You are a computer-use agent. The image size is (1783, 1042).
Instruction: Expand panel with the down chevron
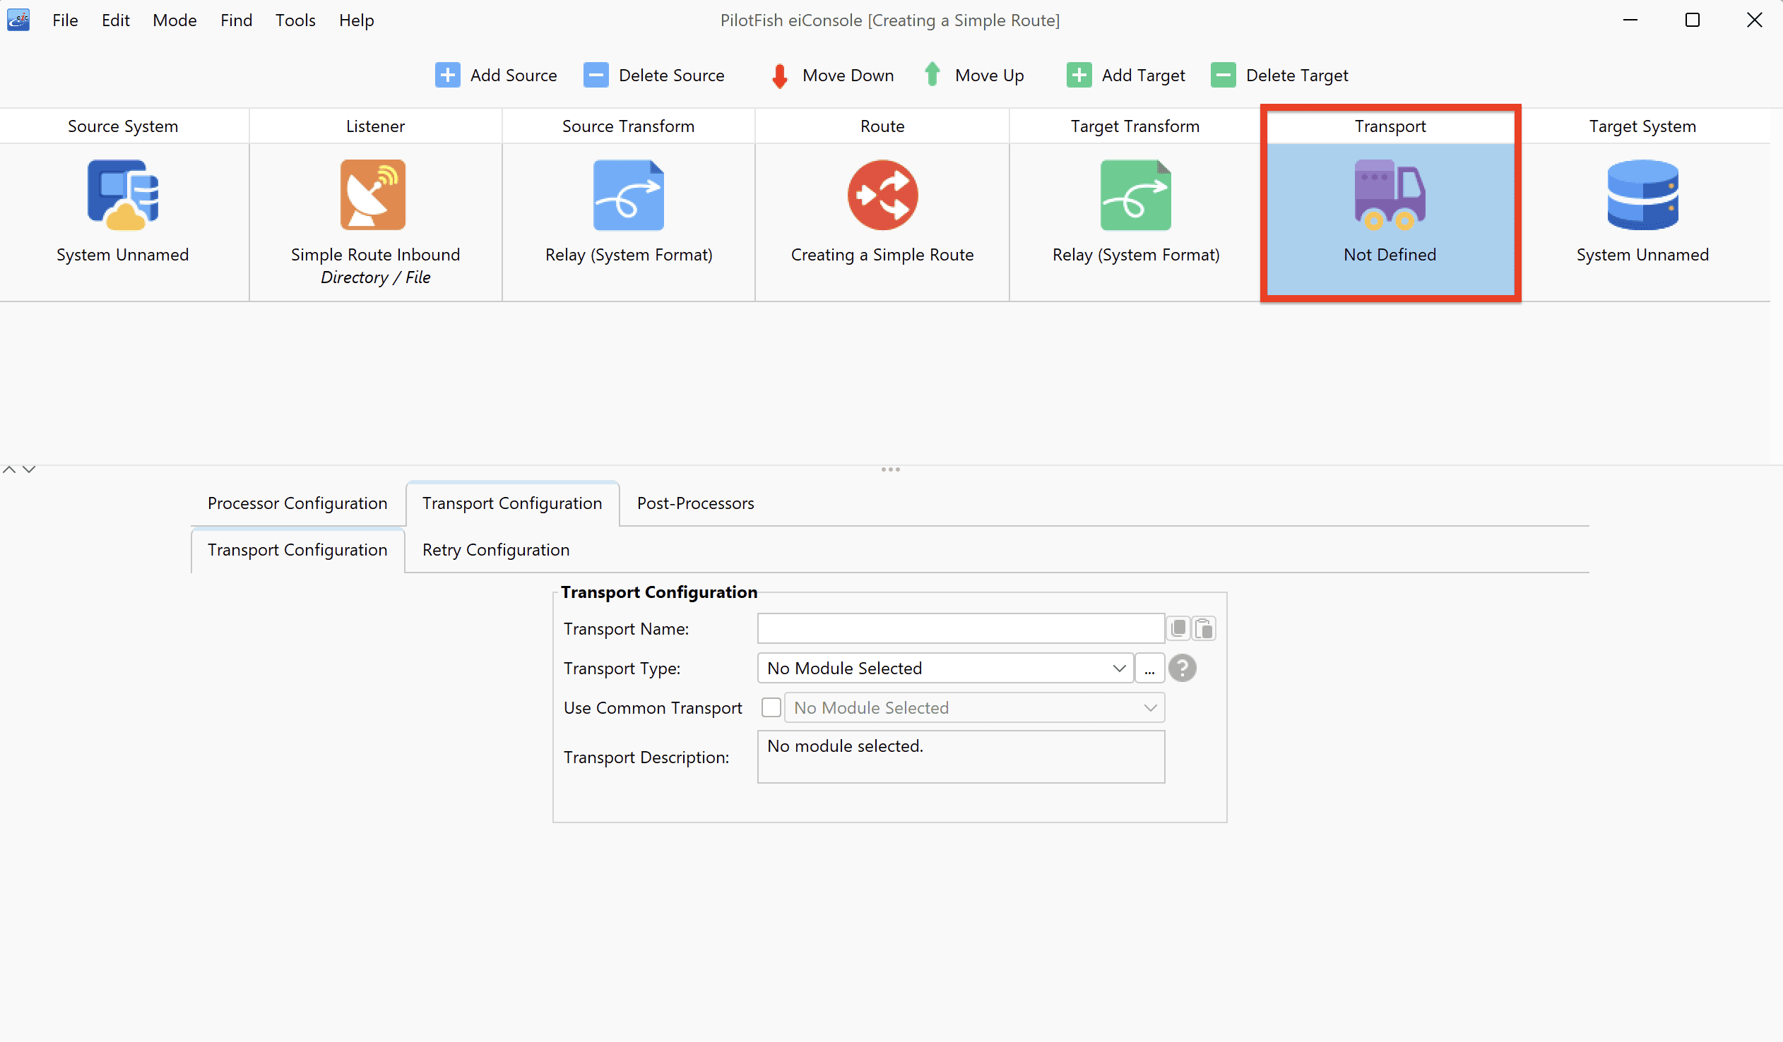[x=29, y=469]
